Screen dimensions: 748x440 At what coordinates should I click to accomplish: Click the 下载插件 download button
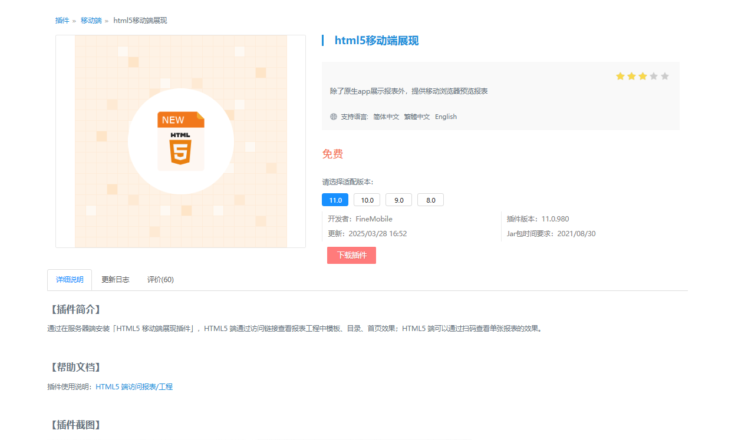[351, 255]
